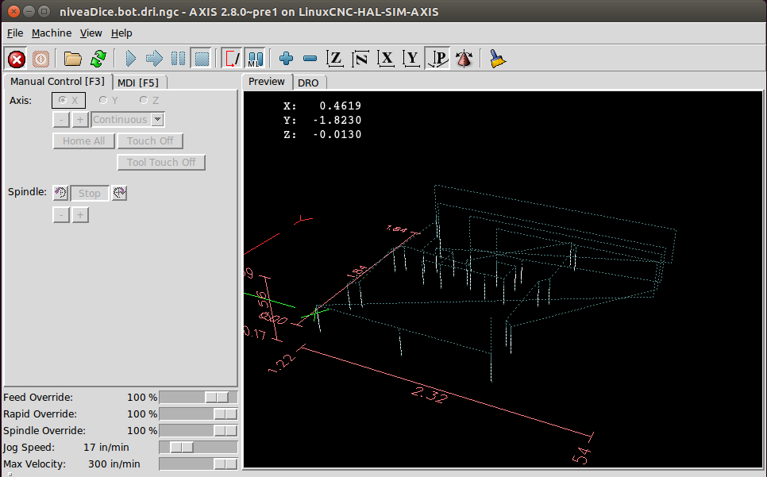Open the Help menu
Image resolution: width=767 pixels, height=477 pixels.
tap(121, 33)
